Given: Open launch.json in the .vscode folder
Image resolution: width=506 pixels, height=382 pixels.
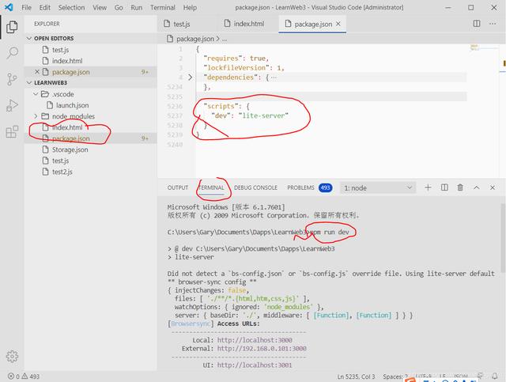Looking at the screenshot, I should [90, 105].
